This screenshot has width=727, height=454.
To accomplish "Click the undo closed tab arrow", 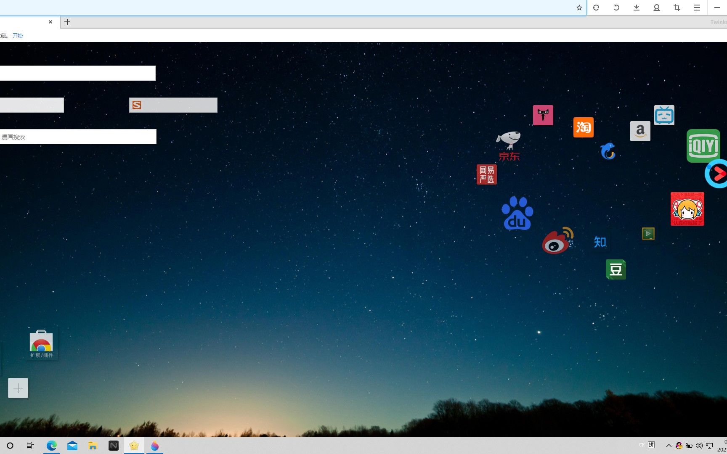I will [x=616, y=8].
